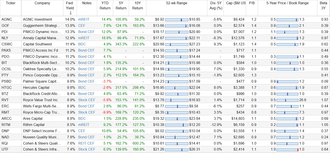
Task: Click the $12,576 market cap value
Action: click(238, 38)
